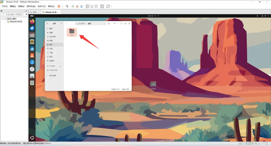271x146 pixels.
Task: Close the 主页 tab
Action: point(39,12)
